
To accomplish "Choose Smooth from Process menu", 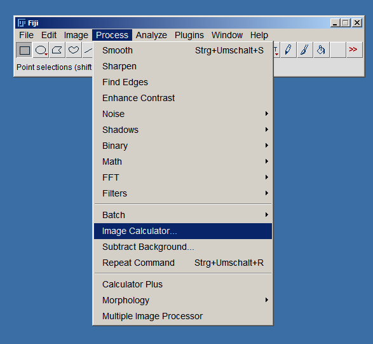I will pyautogui.click(x=183, y=50).
